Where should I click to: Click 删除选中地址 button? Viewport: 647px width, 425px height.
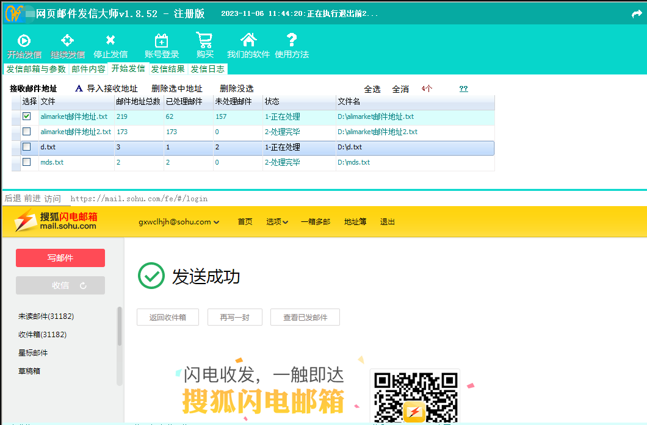click(x=176, y=88)
